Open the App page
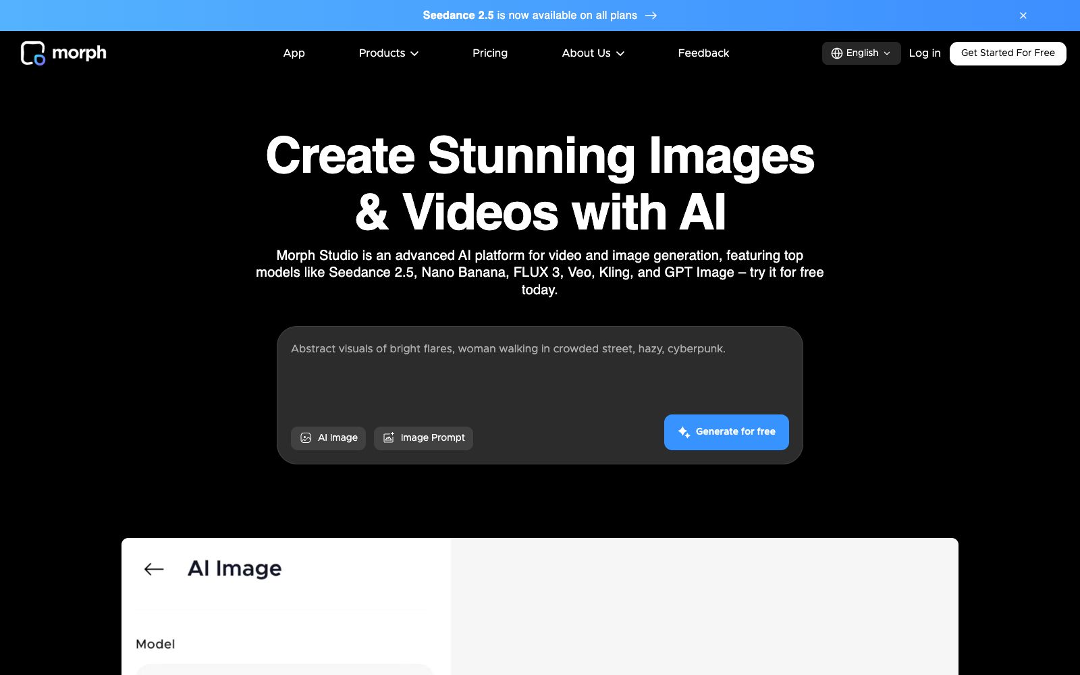1080x675 pixels. pos(294,53)
